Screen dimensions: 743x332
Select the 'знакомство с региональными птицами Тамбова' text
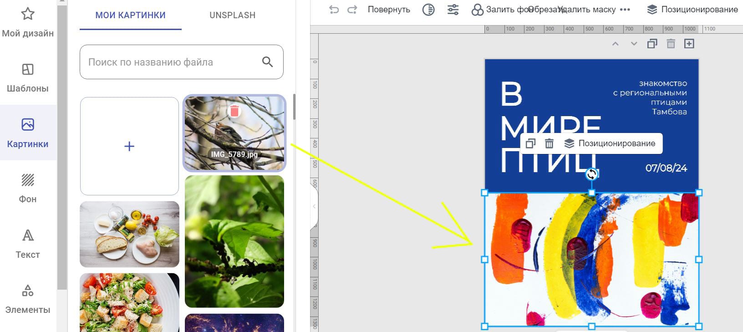click(650, 97)
